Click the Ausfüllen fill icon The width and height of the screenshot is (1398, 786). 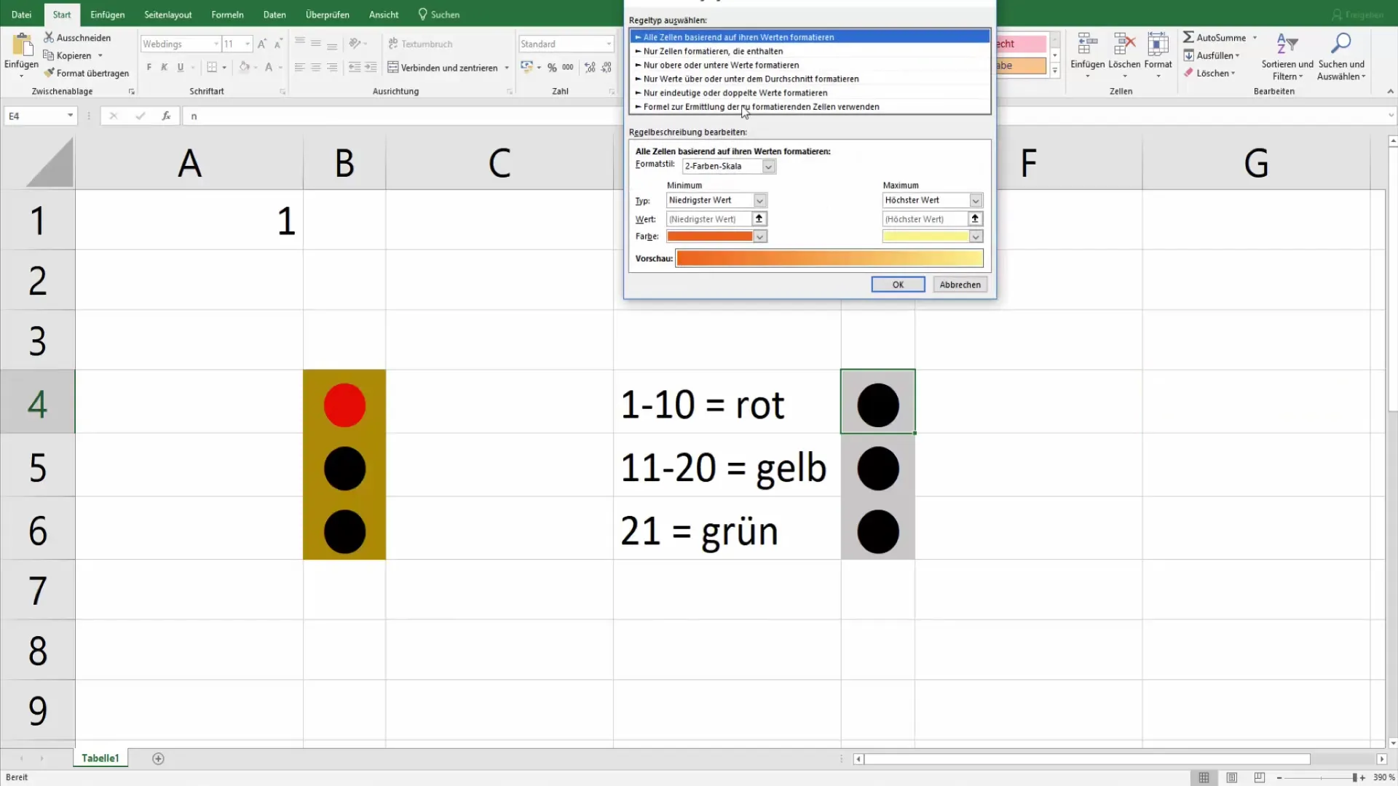1188,55
